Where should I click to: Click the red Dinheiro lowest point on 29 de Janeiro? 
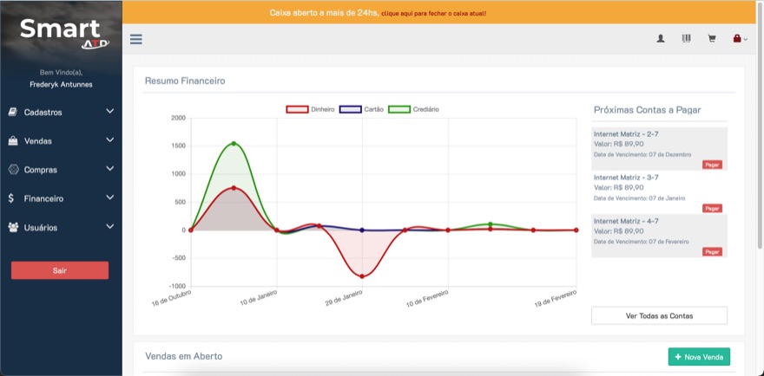[362, 276]
